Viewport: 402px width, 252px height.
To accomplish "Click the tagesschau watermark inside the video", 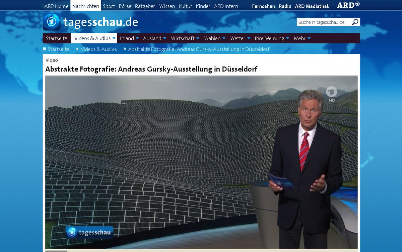I will (90, 232).
